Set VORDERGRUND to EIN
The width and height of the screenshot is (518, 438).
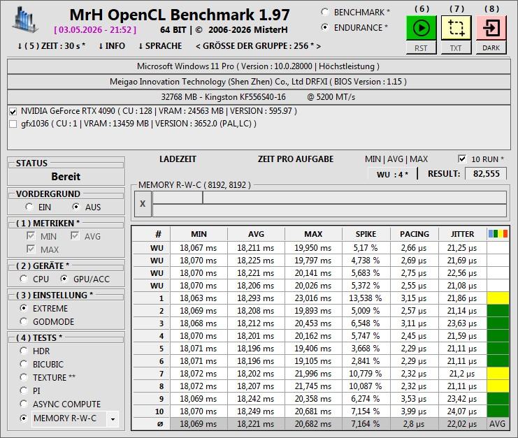pos(29,207)
